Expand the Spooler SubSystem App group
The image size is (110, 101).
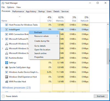(x=2, y=68)
